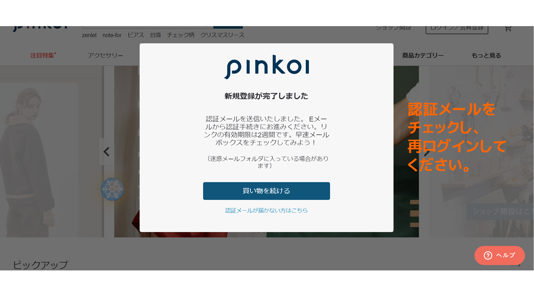Expand the 商品カテゴリー menu

pyautogui.click(x=423, y=55)
